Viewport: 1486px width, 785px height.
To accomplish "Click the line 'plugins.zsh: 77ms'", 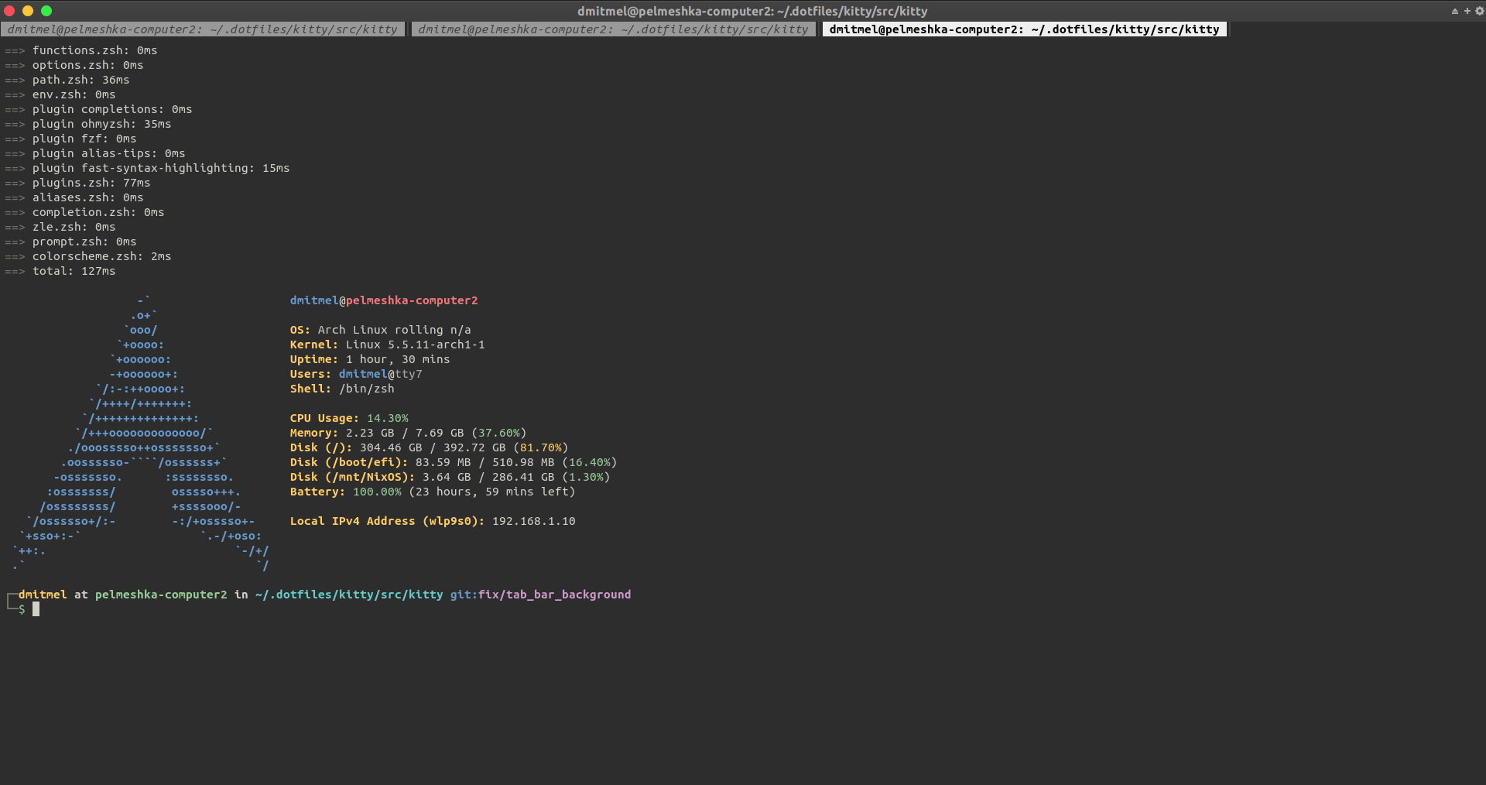I will click(x=77, y=183).
